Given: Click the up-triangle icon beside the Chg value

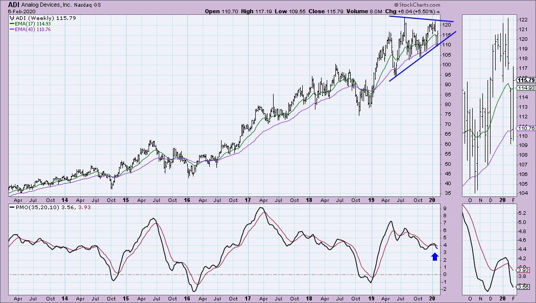Looking at the screenshot, I should pyautogui.click(x=438, y=12).
